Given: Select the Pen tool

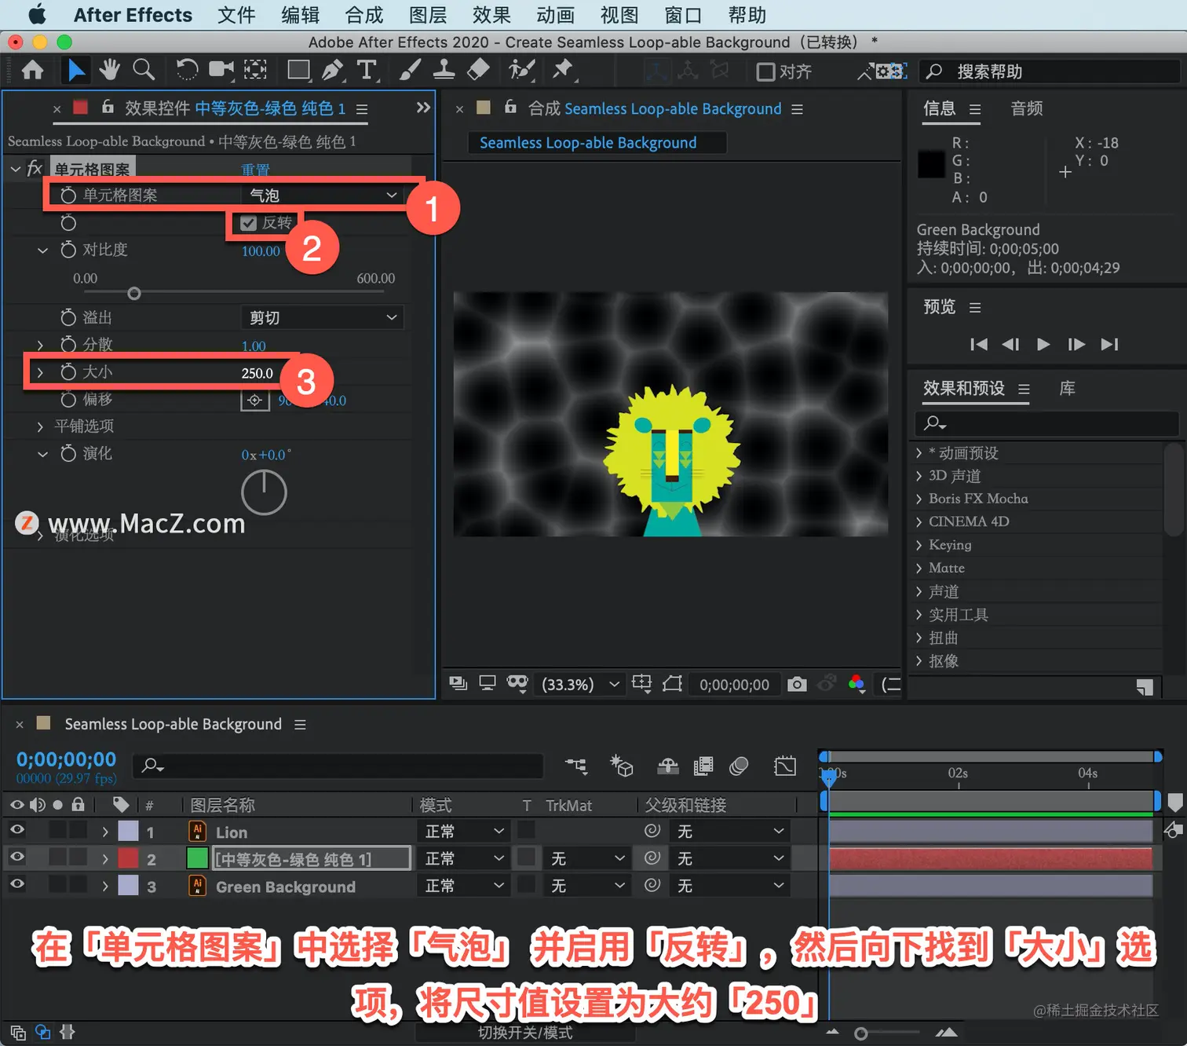Looking at the screenshot, I should pos(333,71).
